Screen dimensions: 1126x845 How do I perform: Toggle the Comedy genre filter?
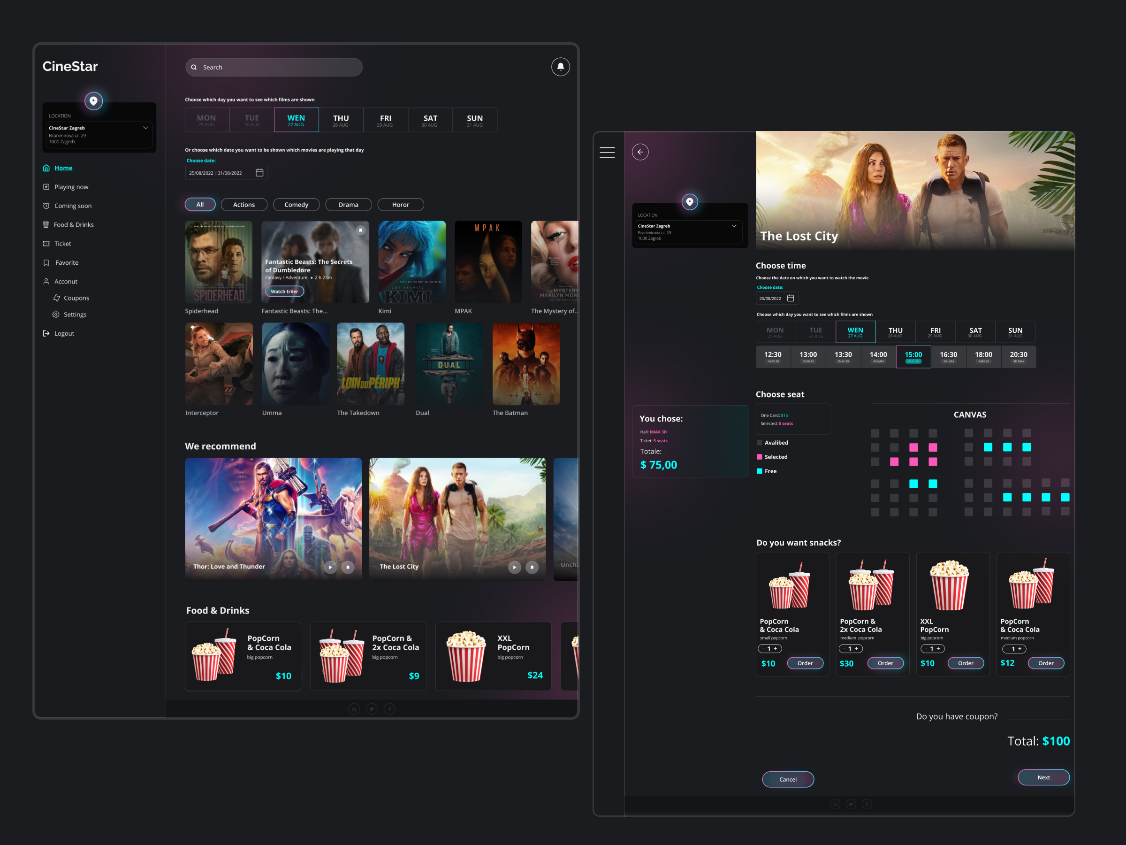(296, 204)
